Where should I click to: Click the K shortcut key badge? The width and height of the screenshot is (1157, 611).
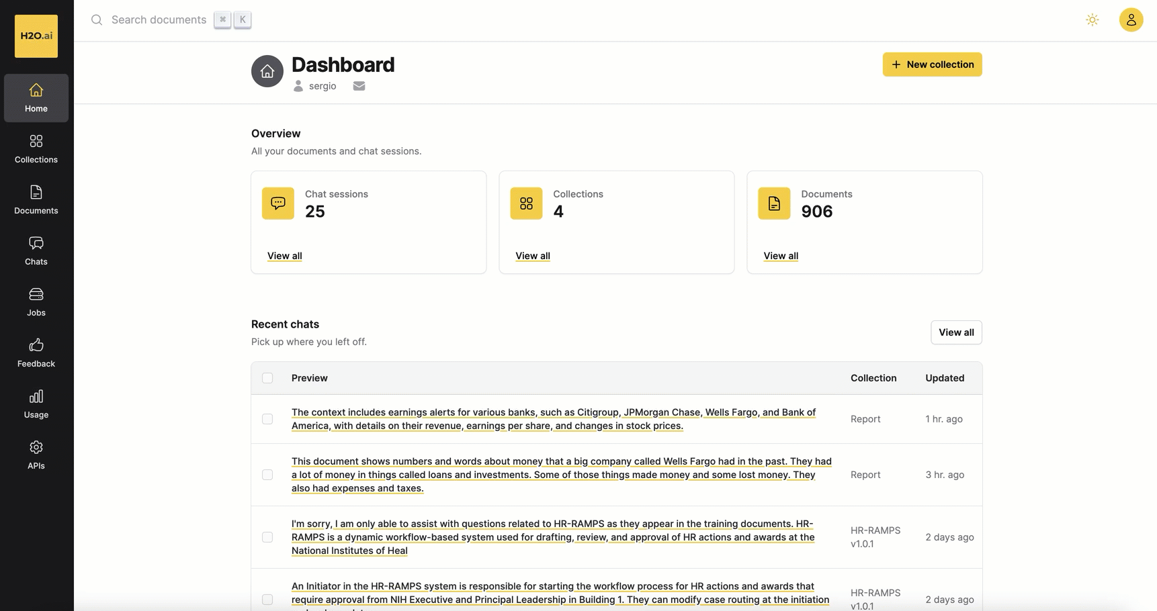click(x=243, y=19)
